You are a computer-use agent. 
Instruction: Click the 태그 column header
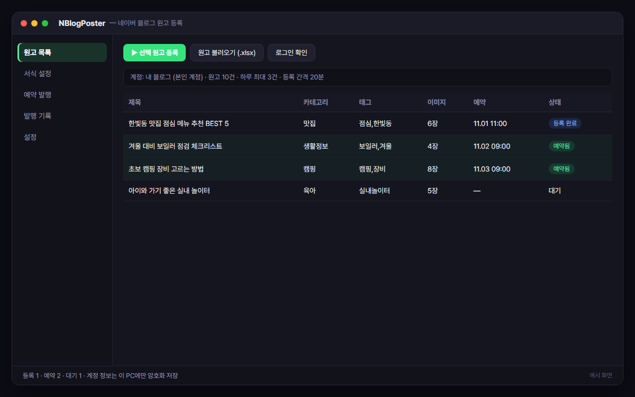coord(366,102)
